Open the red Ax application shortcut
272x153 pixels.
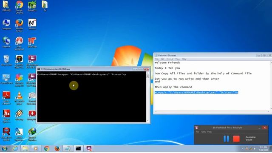click(6, 116)
